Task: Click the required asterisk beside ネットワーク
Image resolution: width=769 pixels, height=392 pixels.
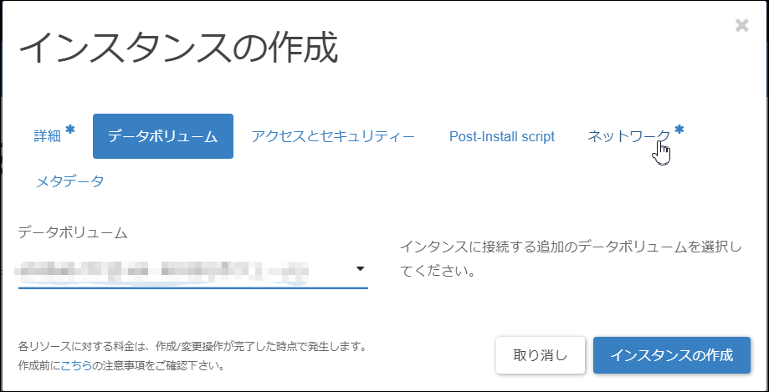Action: click(x=679, y=130)
